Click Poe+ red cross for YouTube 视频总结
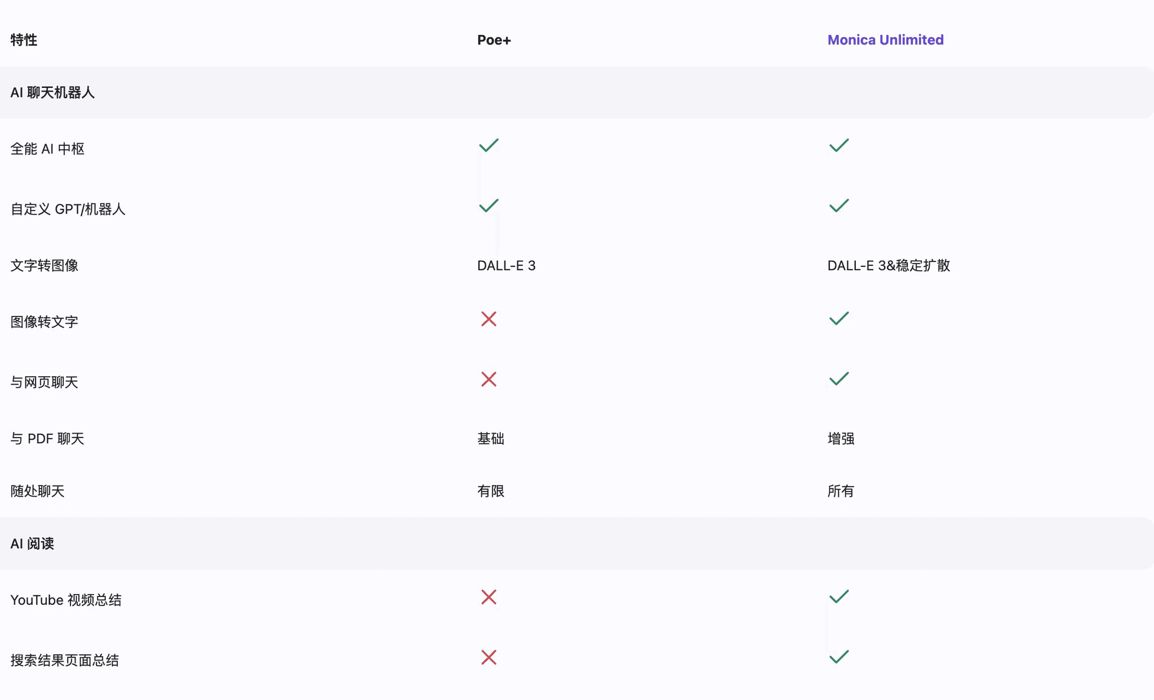The width and height of the screenshot is (1154, 700). coord(489,597)
